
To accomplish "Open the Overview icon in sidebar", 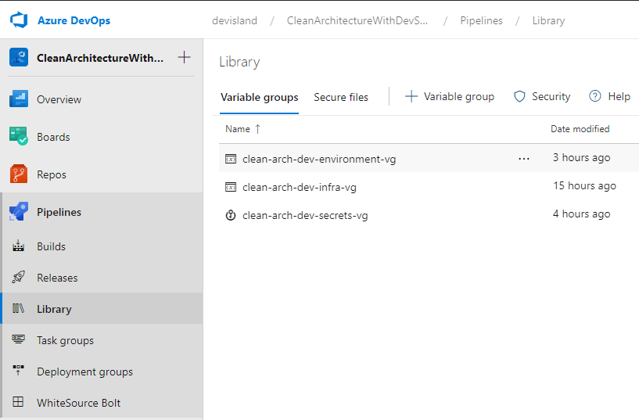I will click(19, 99).
